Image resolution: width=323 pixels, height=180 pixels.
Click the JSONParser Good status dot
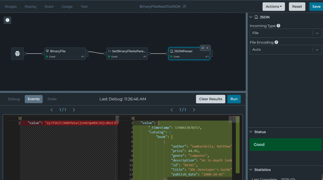point(171,57)
